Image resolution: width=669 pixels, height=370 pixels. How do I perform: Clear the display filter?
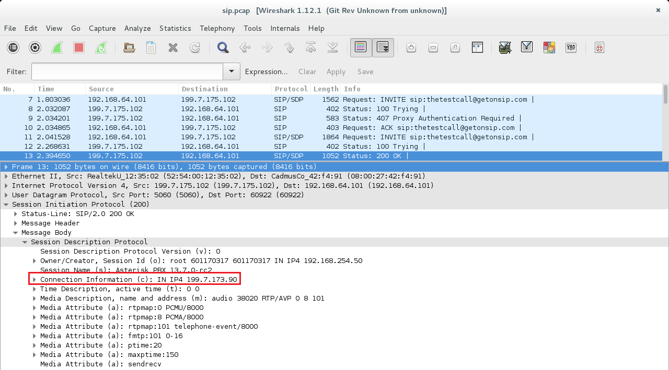coord(307,71)
